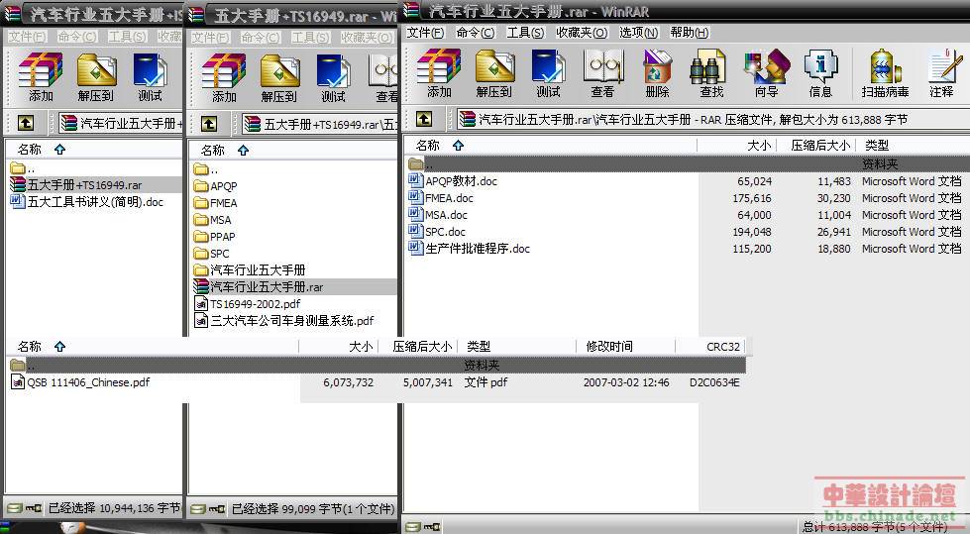Select APQP教材.doc file

[x=453, y=181]
